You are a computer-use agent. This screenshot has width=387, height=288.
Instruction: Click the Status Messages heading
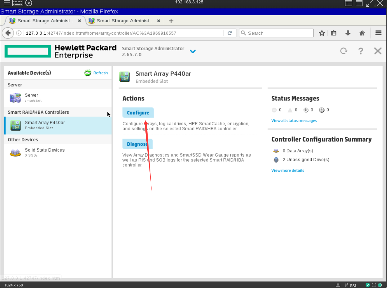tap(295, 98)
